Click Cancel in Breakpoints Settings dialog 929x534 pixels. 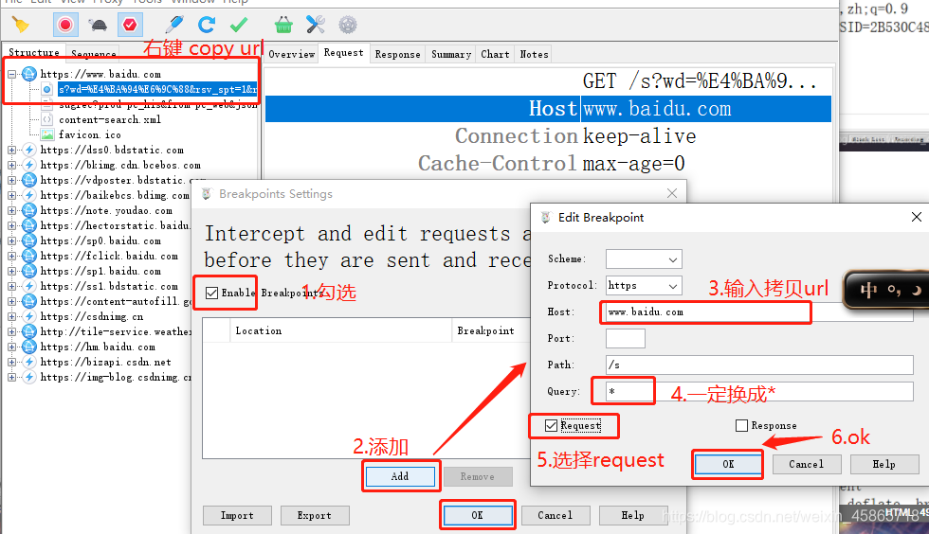coord(556,516)
